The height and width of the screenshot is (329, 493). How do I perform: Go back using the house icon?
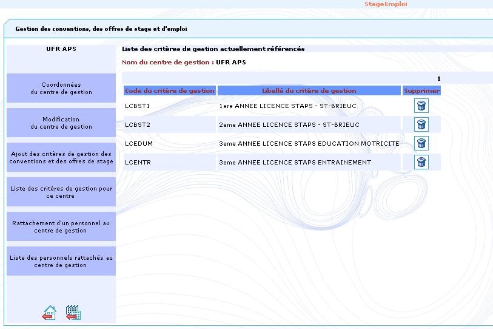[x=49, y=313]
